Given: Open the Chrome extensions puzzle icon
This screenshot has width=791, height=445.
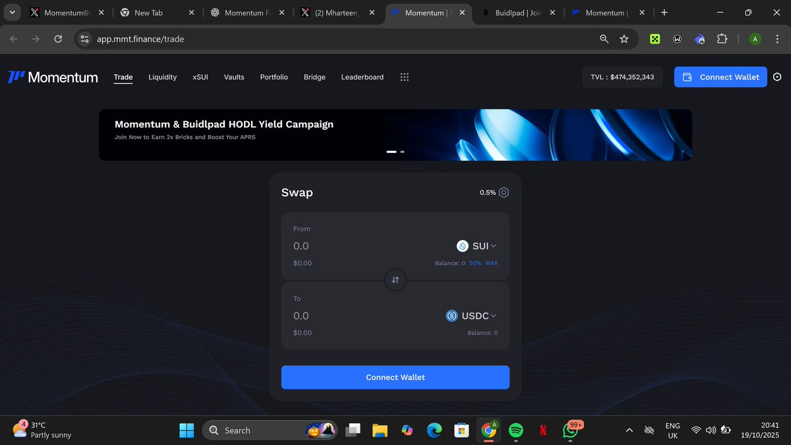Looking at the screenshot, I should [722, 39].
